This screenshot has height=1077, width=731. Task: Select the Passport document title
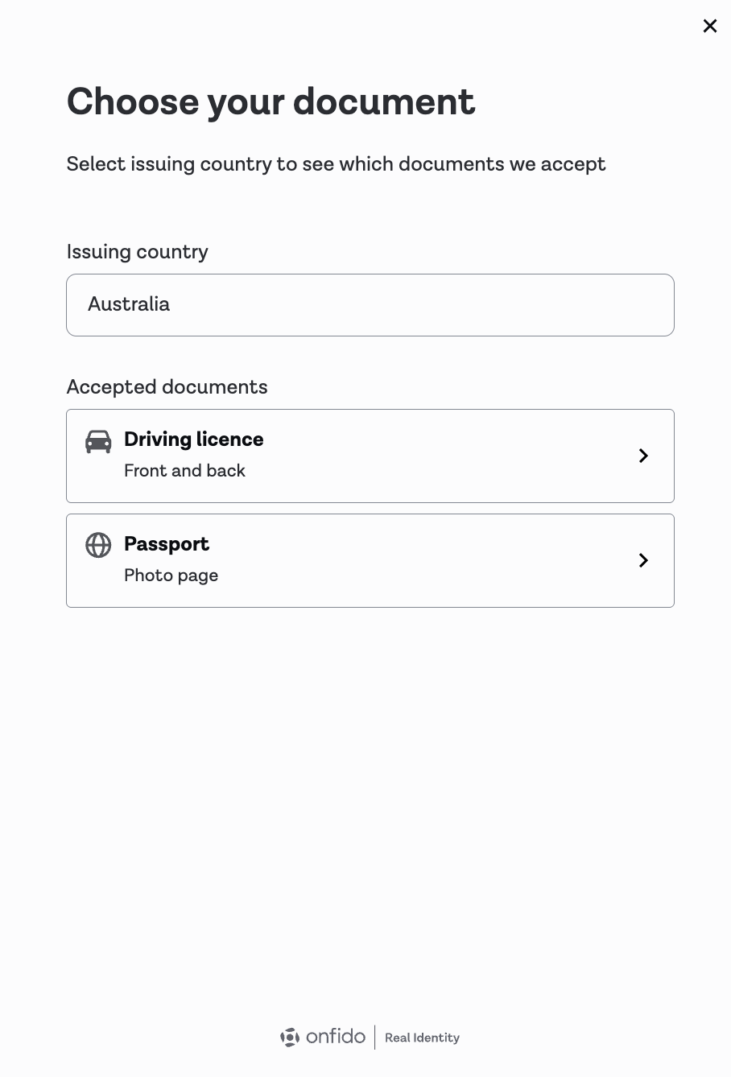coord(167,544)
